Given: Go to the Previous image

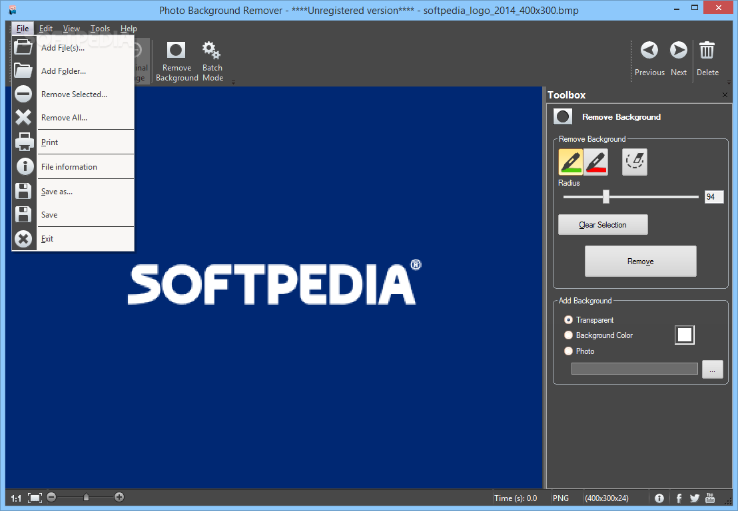Looking at the screenshot, I should click(649, 59).
